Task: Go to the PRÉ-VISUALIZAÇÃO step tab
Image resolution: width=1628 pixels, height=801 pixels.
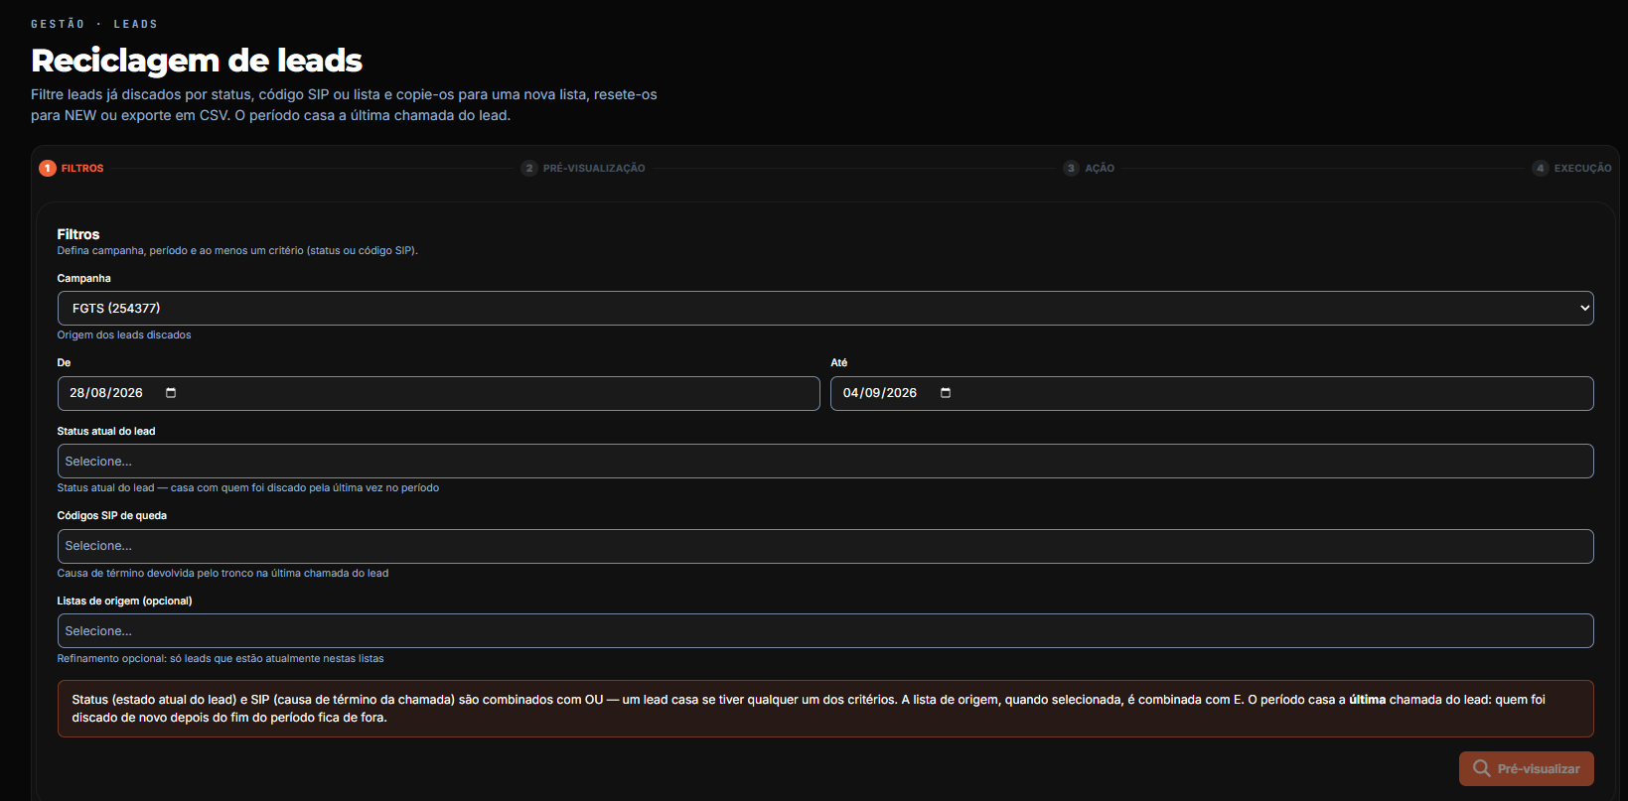Action: [583, 168]
